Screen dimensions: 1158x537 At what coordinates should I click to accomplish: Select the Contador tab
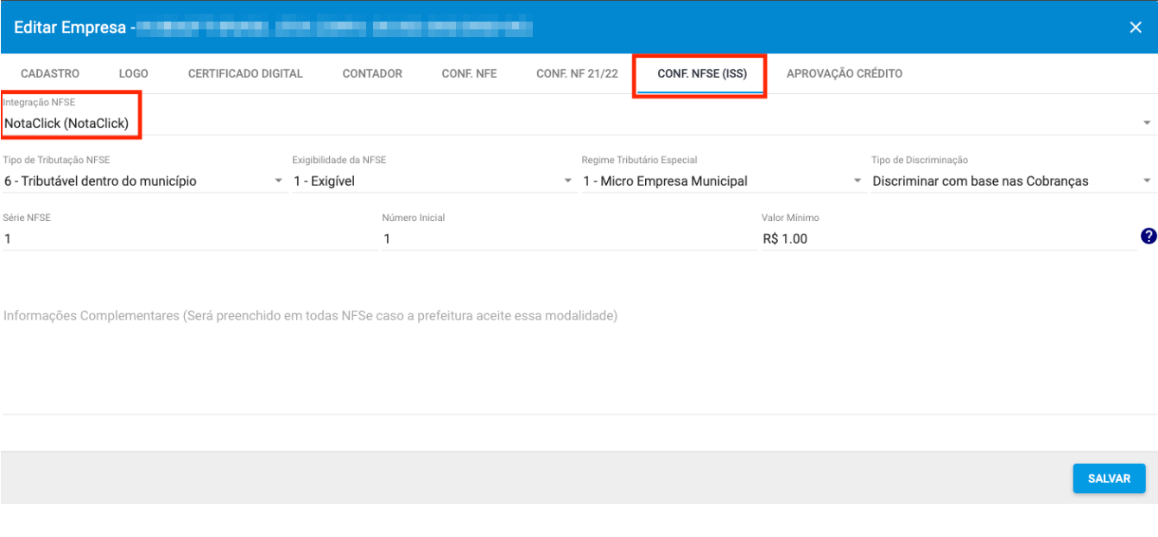coord(372,74)
